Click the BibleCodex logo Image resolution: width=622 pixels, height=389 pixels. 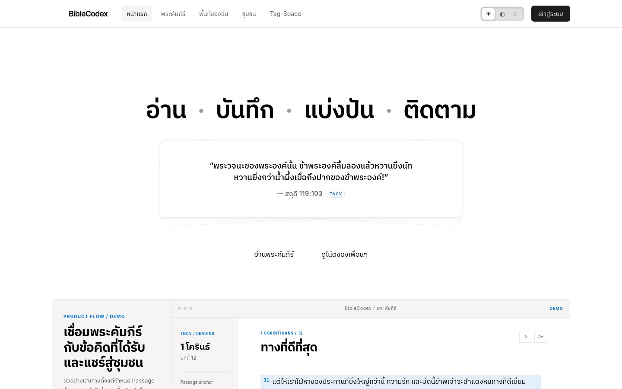88,14
